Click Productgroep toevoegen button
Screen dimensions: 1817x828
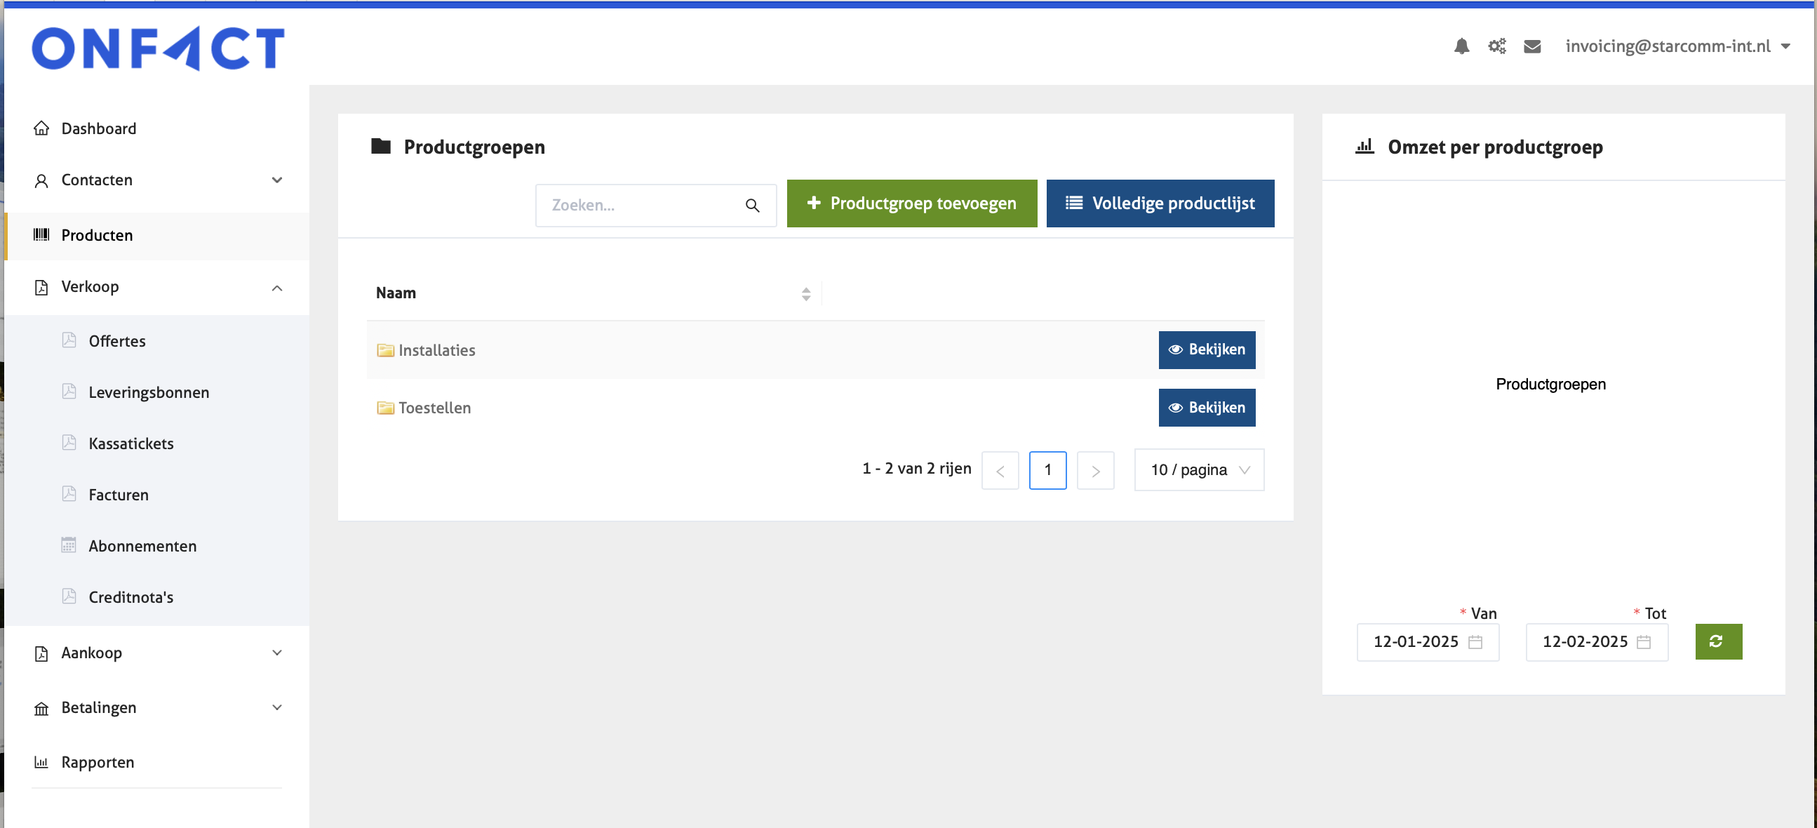911,203
